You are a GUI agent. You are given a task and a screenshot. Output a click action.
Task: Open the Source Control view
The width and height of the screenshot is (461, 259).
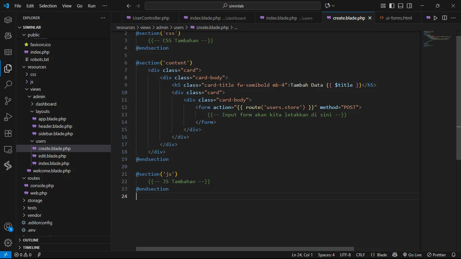(x=8, y=100)
